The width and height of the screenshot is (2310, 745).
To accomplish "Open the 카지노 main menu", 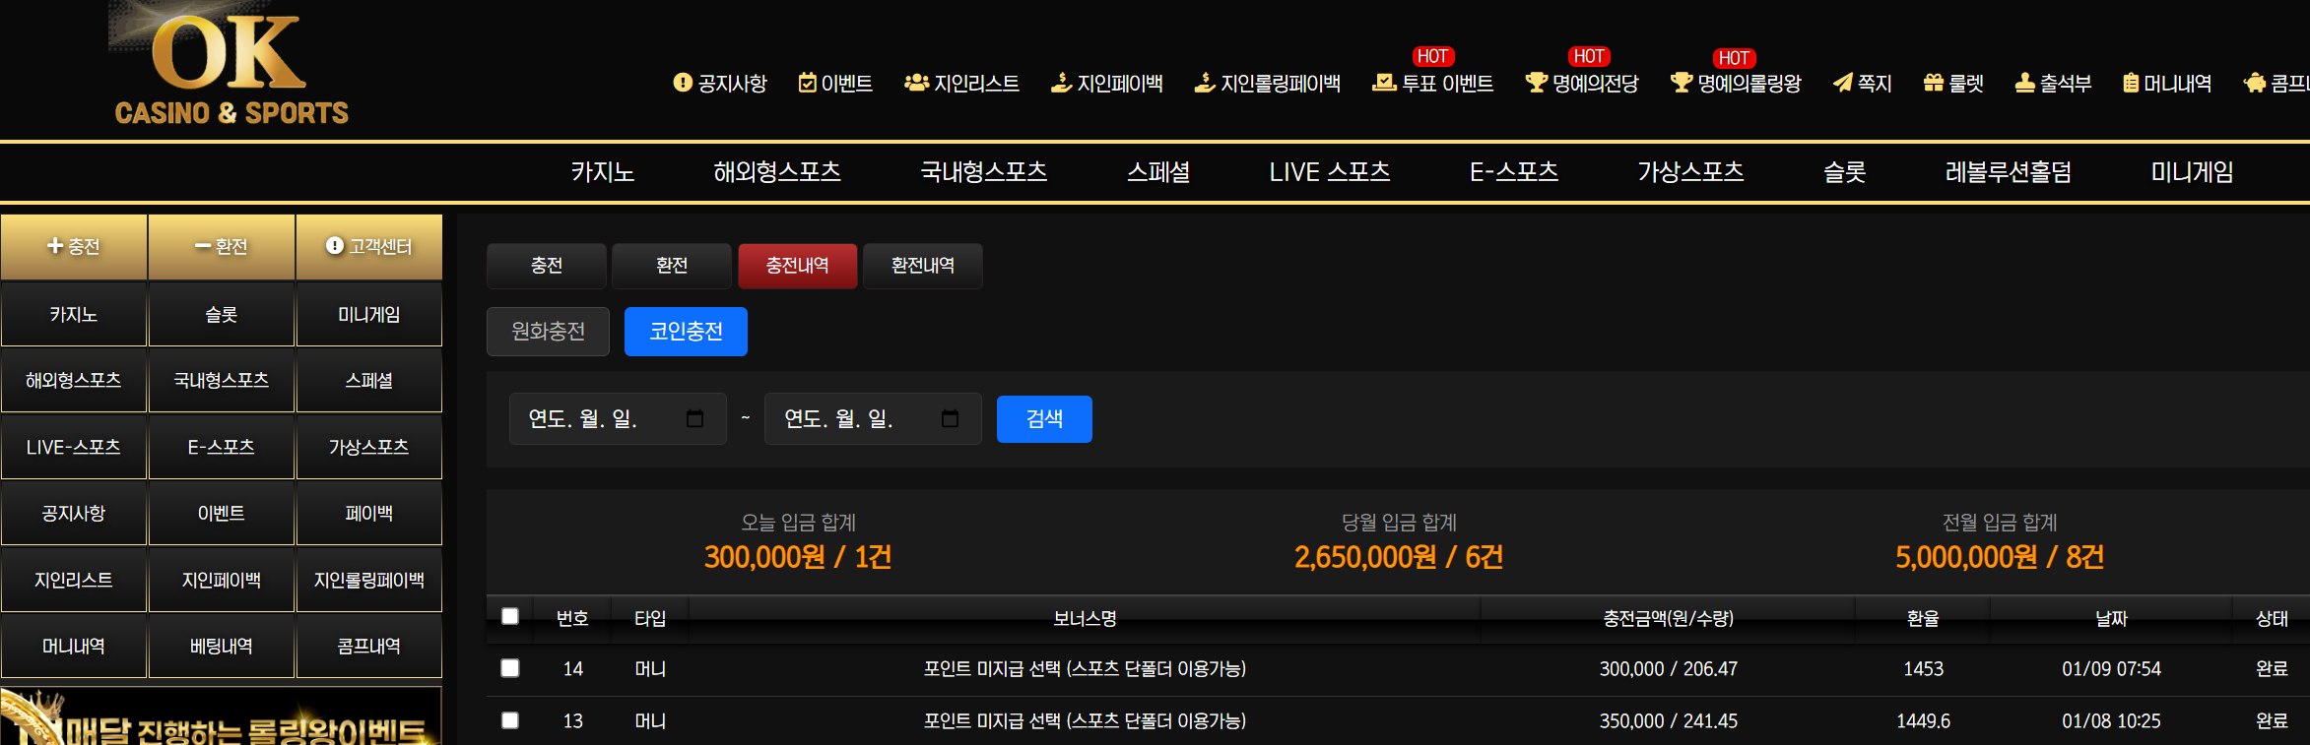I will tap(602, 172).
